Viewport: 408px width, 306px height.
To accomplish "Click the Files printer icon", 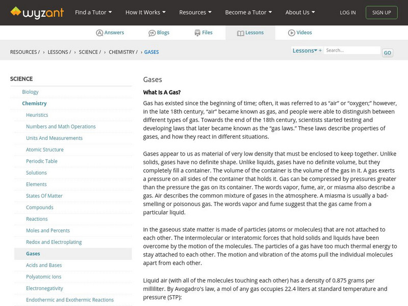I will 197,33.
